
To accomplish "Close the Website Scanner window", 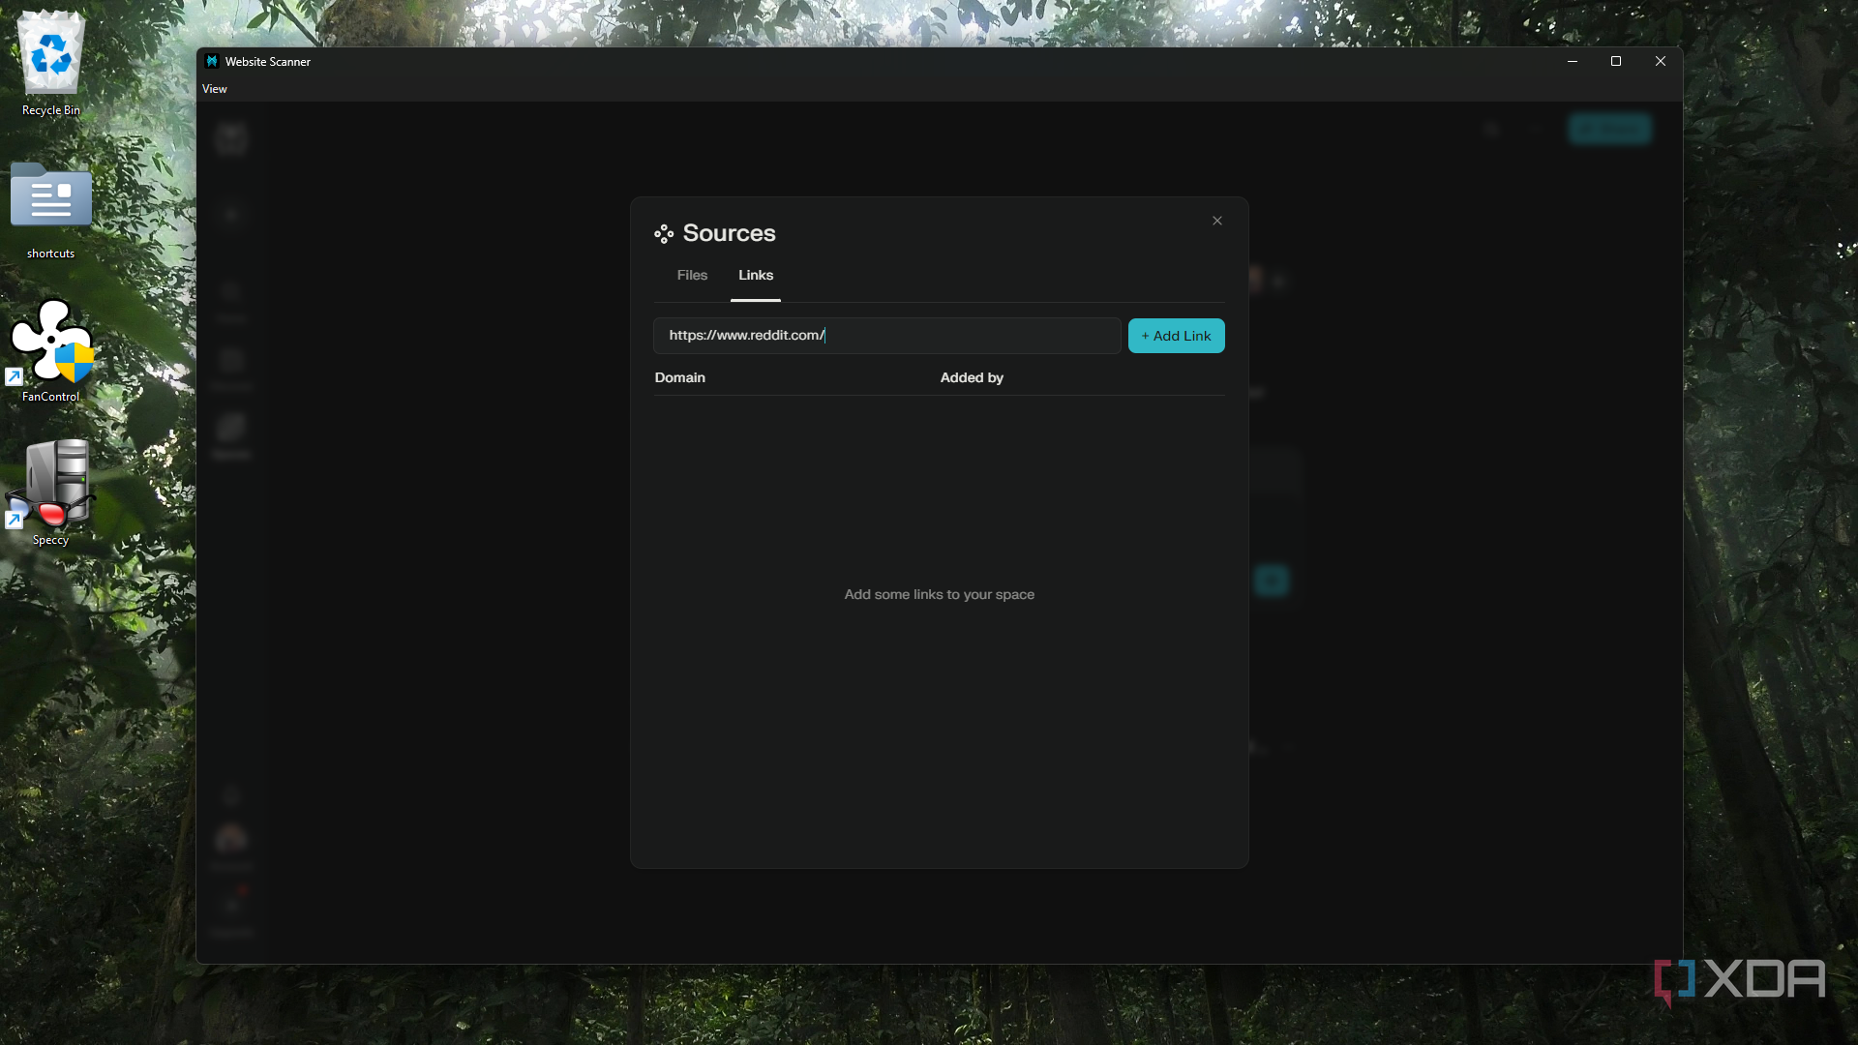I will [x=1661, y=61].
